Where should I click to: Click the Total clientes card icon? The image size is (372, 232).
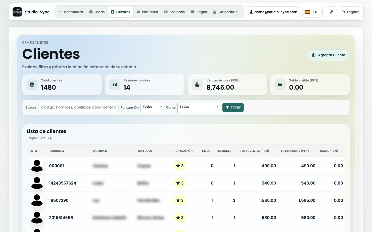coord(32,85)
